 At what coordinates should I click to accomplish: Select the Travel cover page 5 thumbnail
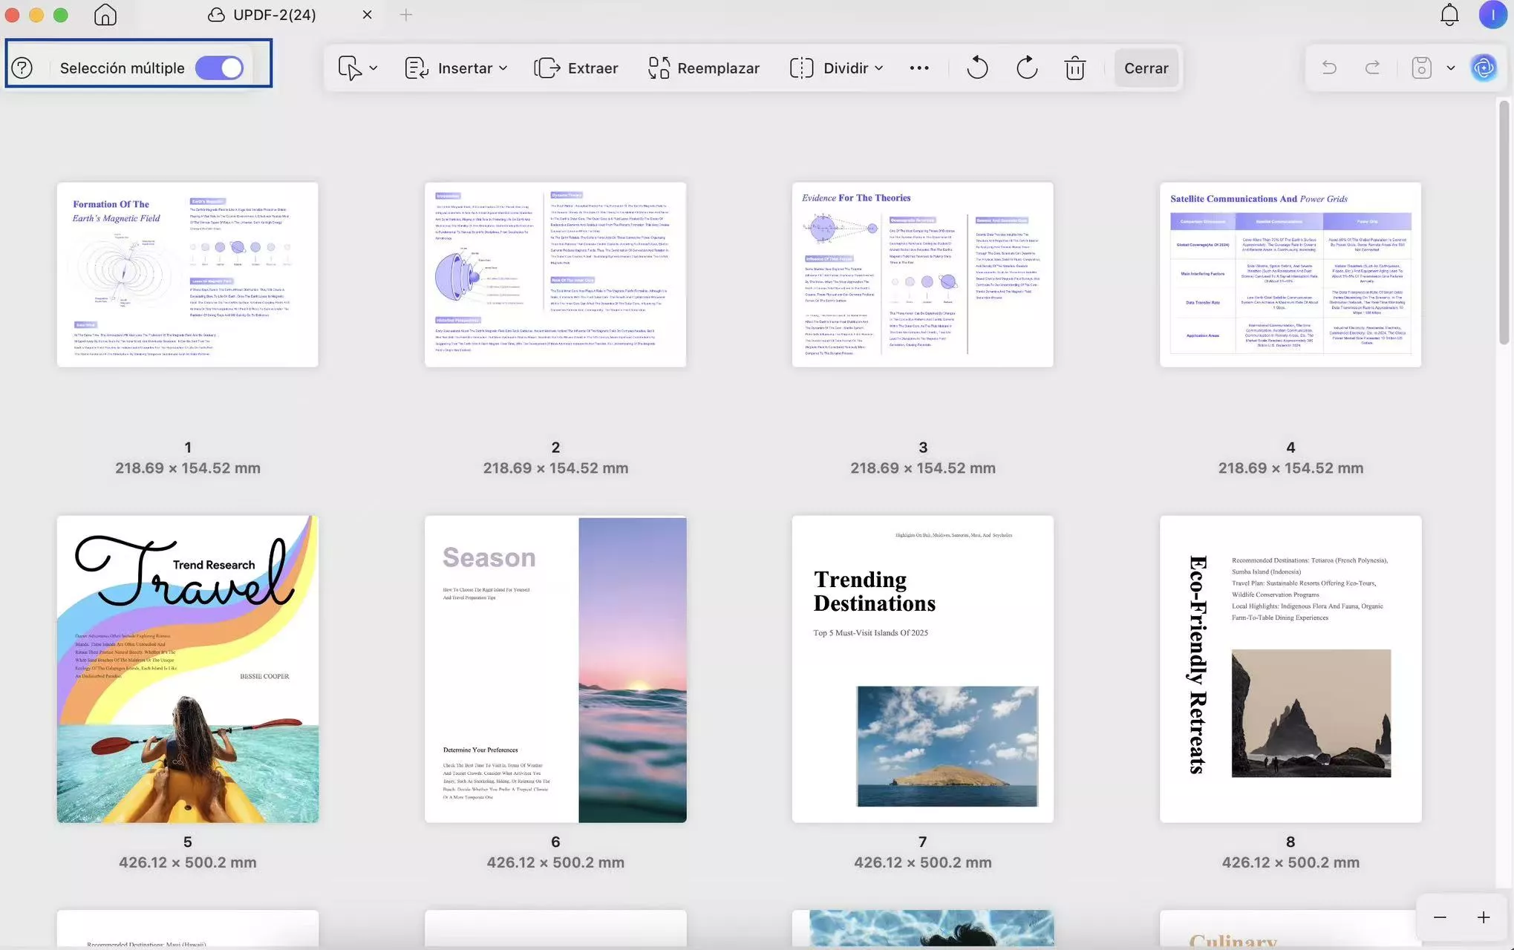(x=188, y=669)
